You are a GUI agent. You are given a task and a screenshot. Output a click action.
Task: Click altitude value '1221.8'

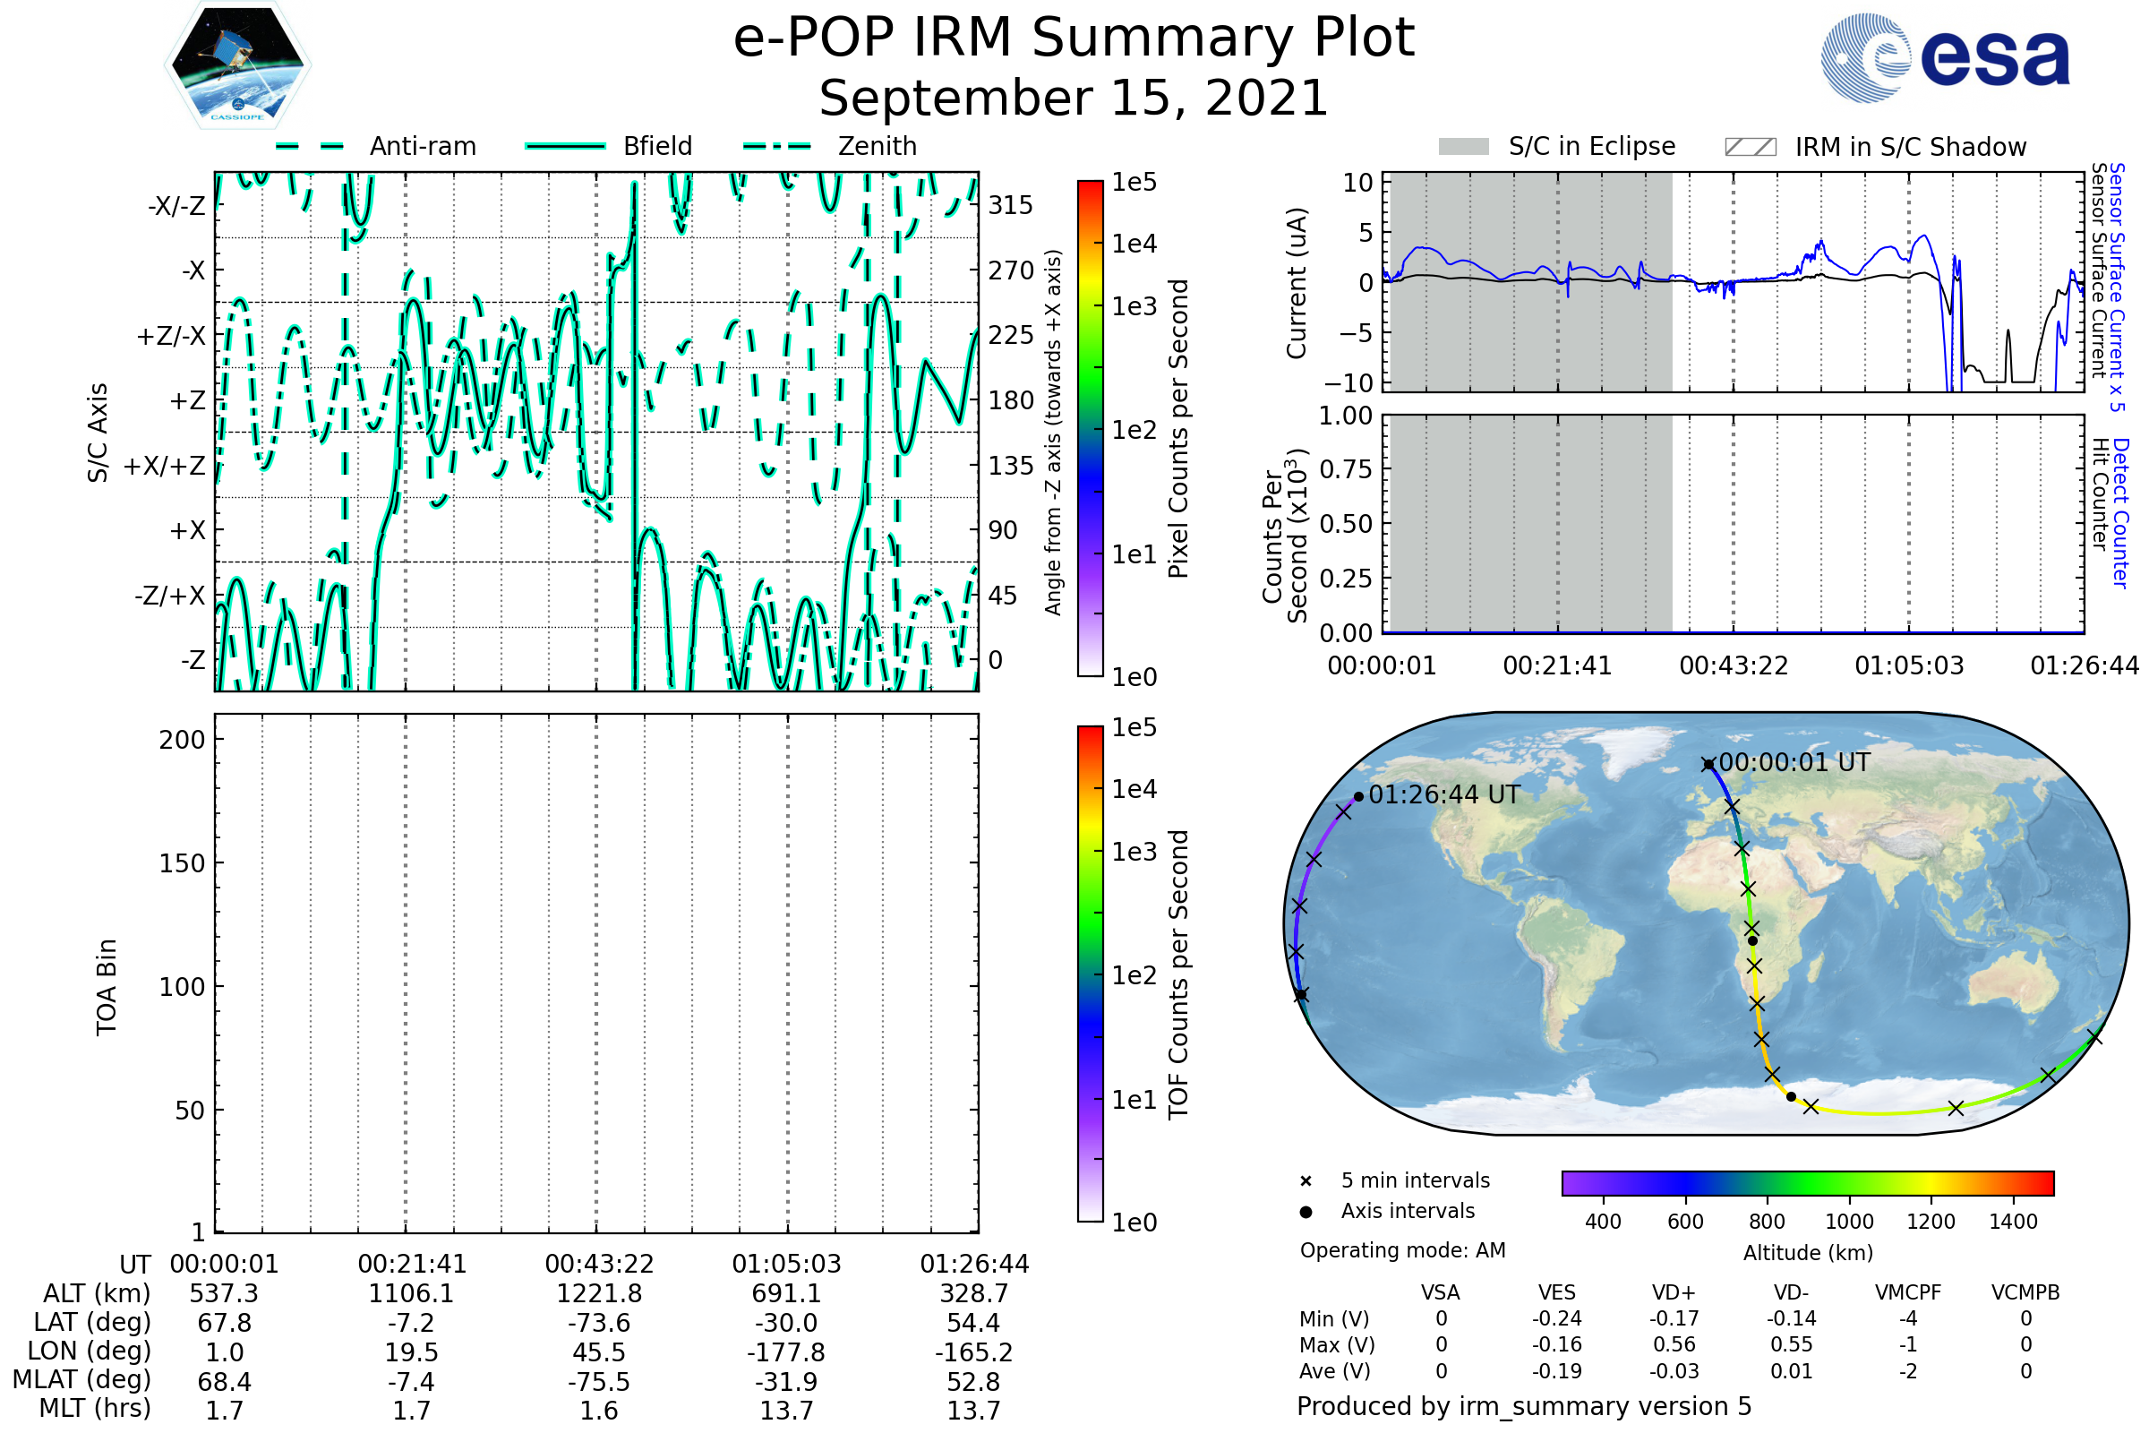599,1294
